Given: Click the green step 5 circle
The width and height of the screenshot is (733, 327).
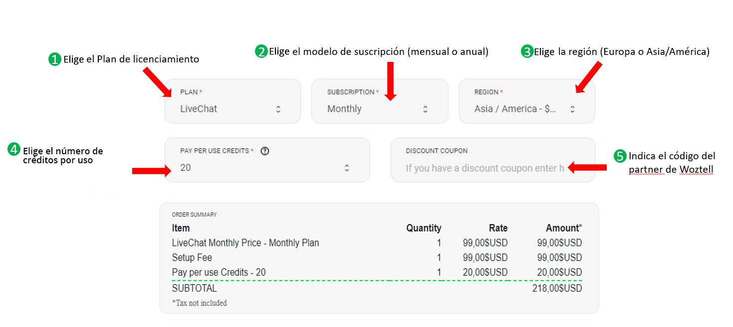Looking at the screenshot, I should click(x=620, y=156).
